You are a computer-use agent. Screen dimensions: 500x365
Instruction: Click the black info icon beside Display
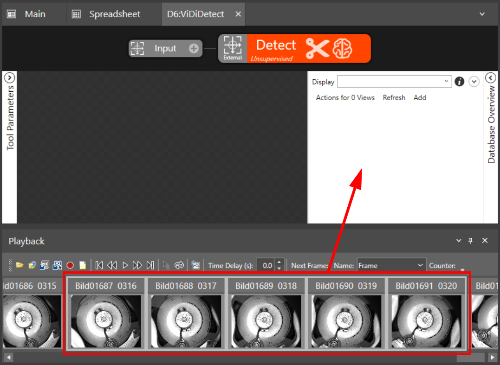pyautogui.click(x=460, y=82)
